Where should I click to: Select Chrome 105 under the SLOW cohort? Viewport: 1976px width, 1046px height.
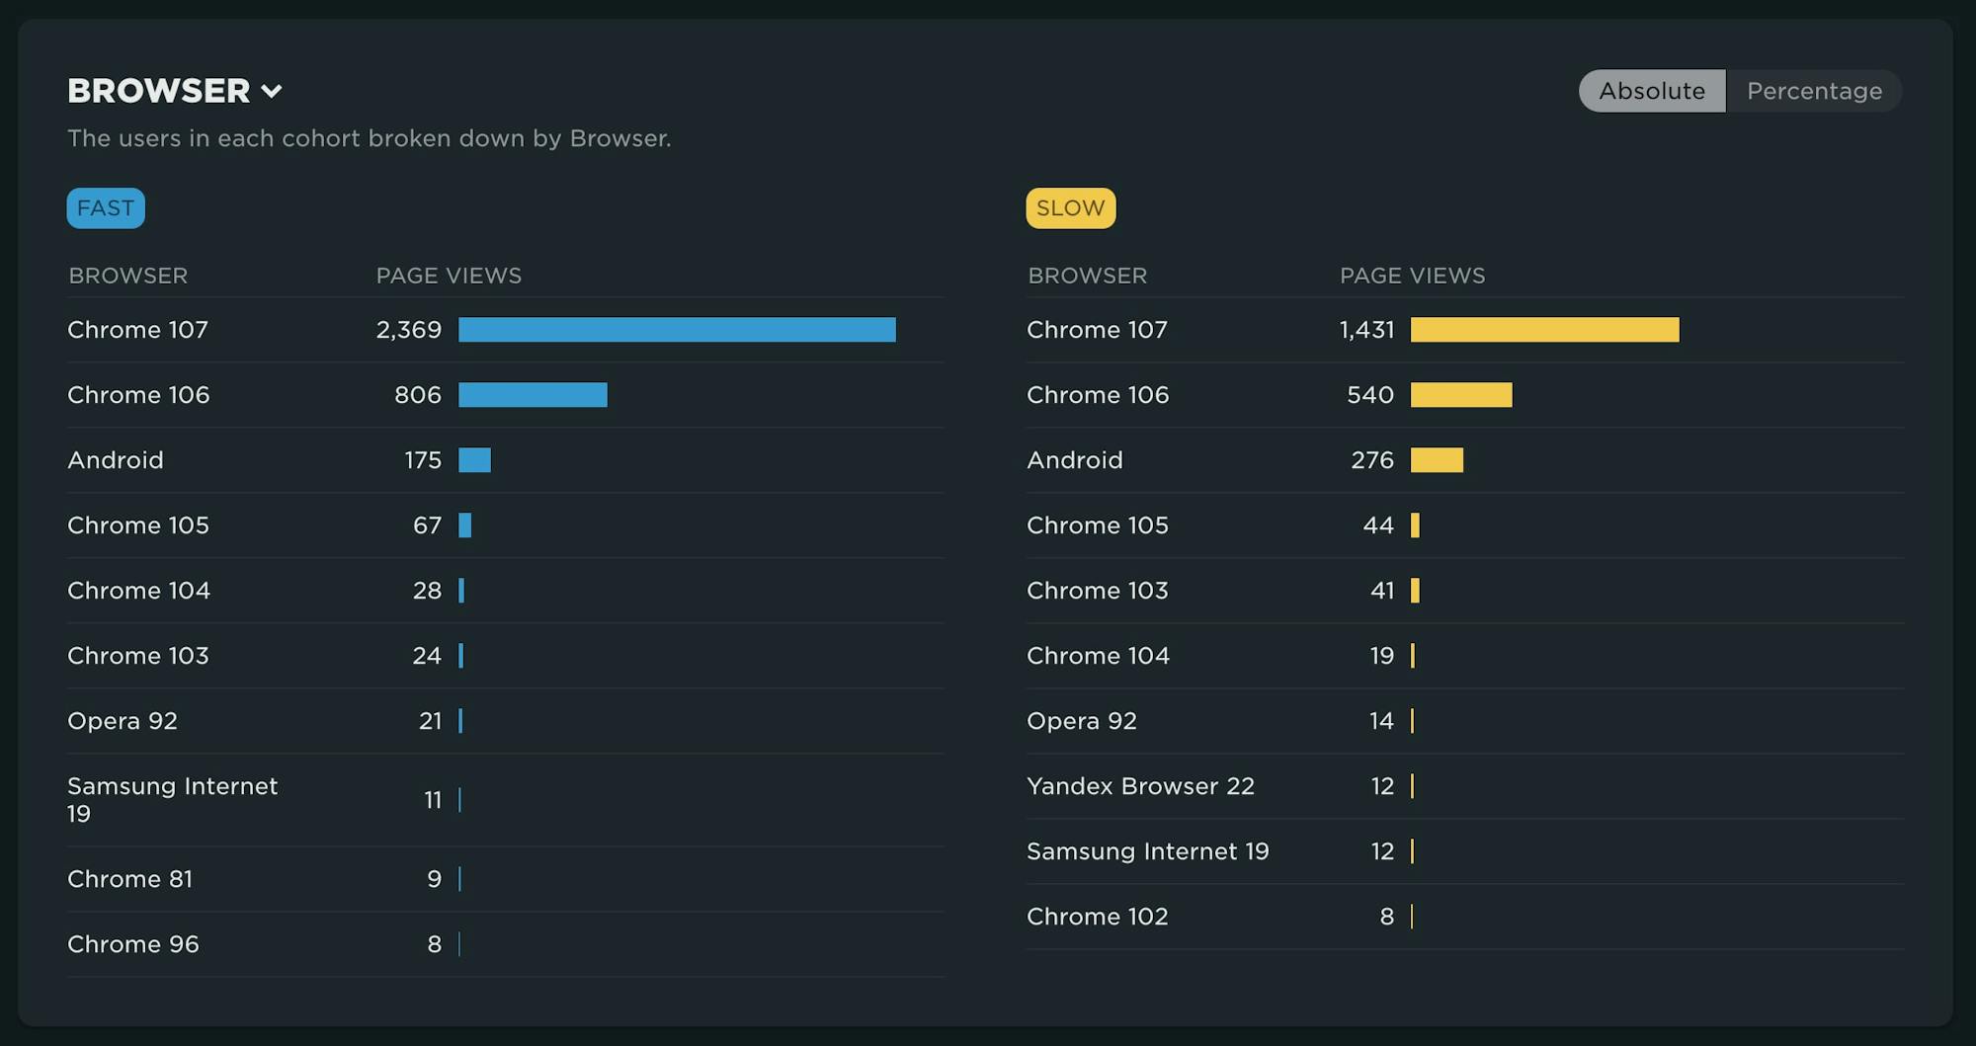click(x=1097, y=524)
